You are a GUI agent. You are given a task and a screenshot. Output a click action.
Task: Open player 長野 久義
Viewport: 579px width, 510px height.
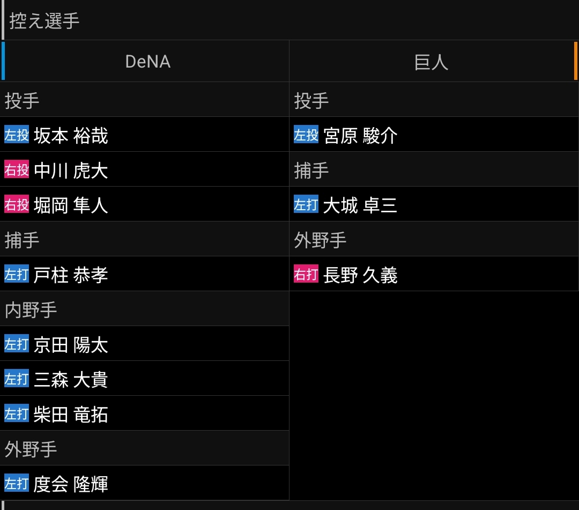pos(360,275)
